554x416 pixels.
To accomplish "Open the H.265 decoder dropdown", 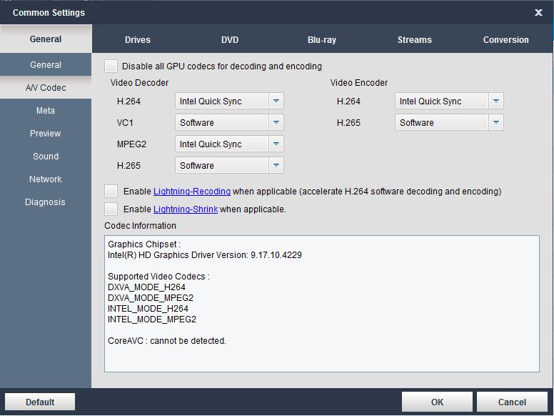I will click(276, 166).
